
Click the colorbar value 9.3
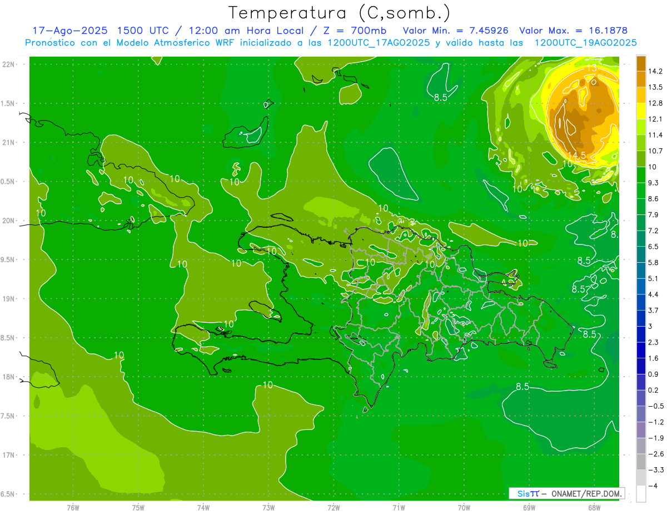(654, 183)
